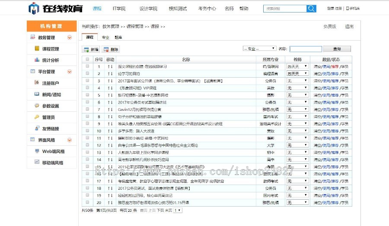Open IT学院 in the top navigation

click(x=119, y=9)
